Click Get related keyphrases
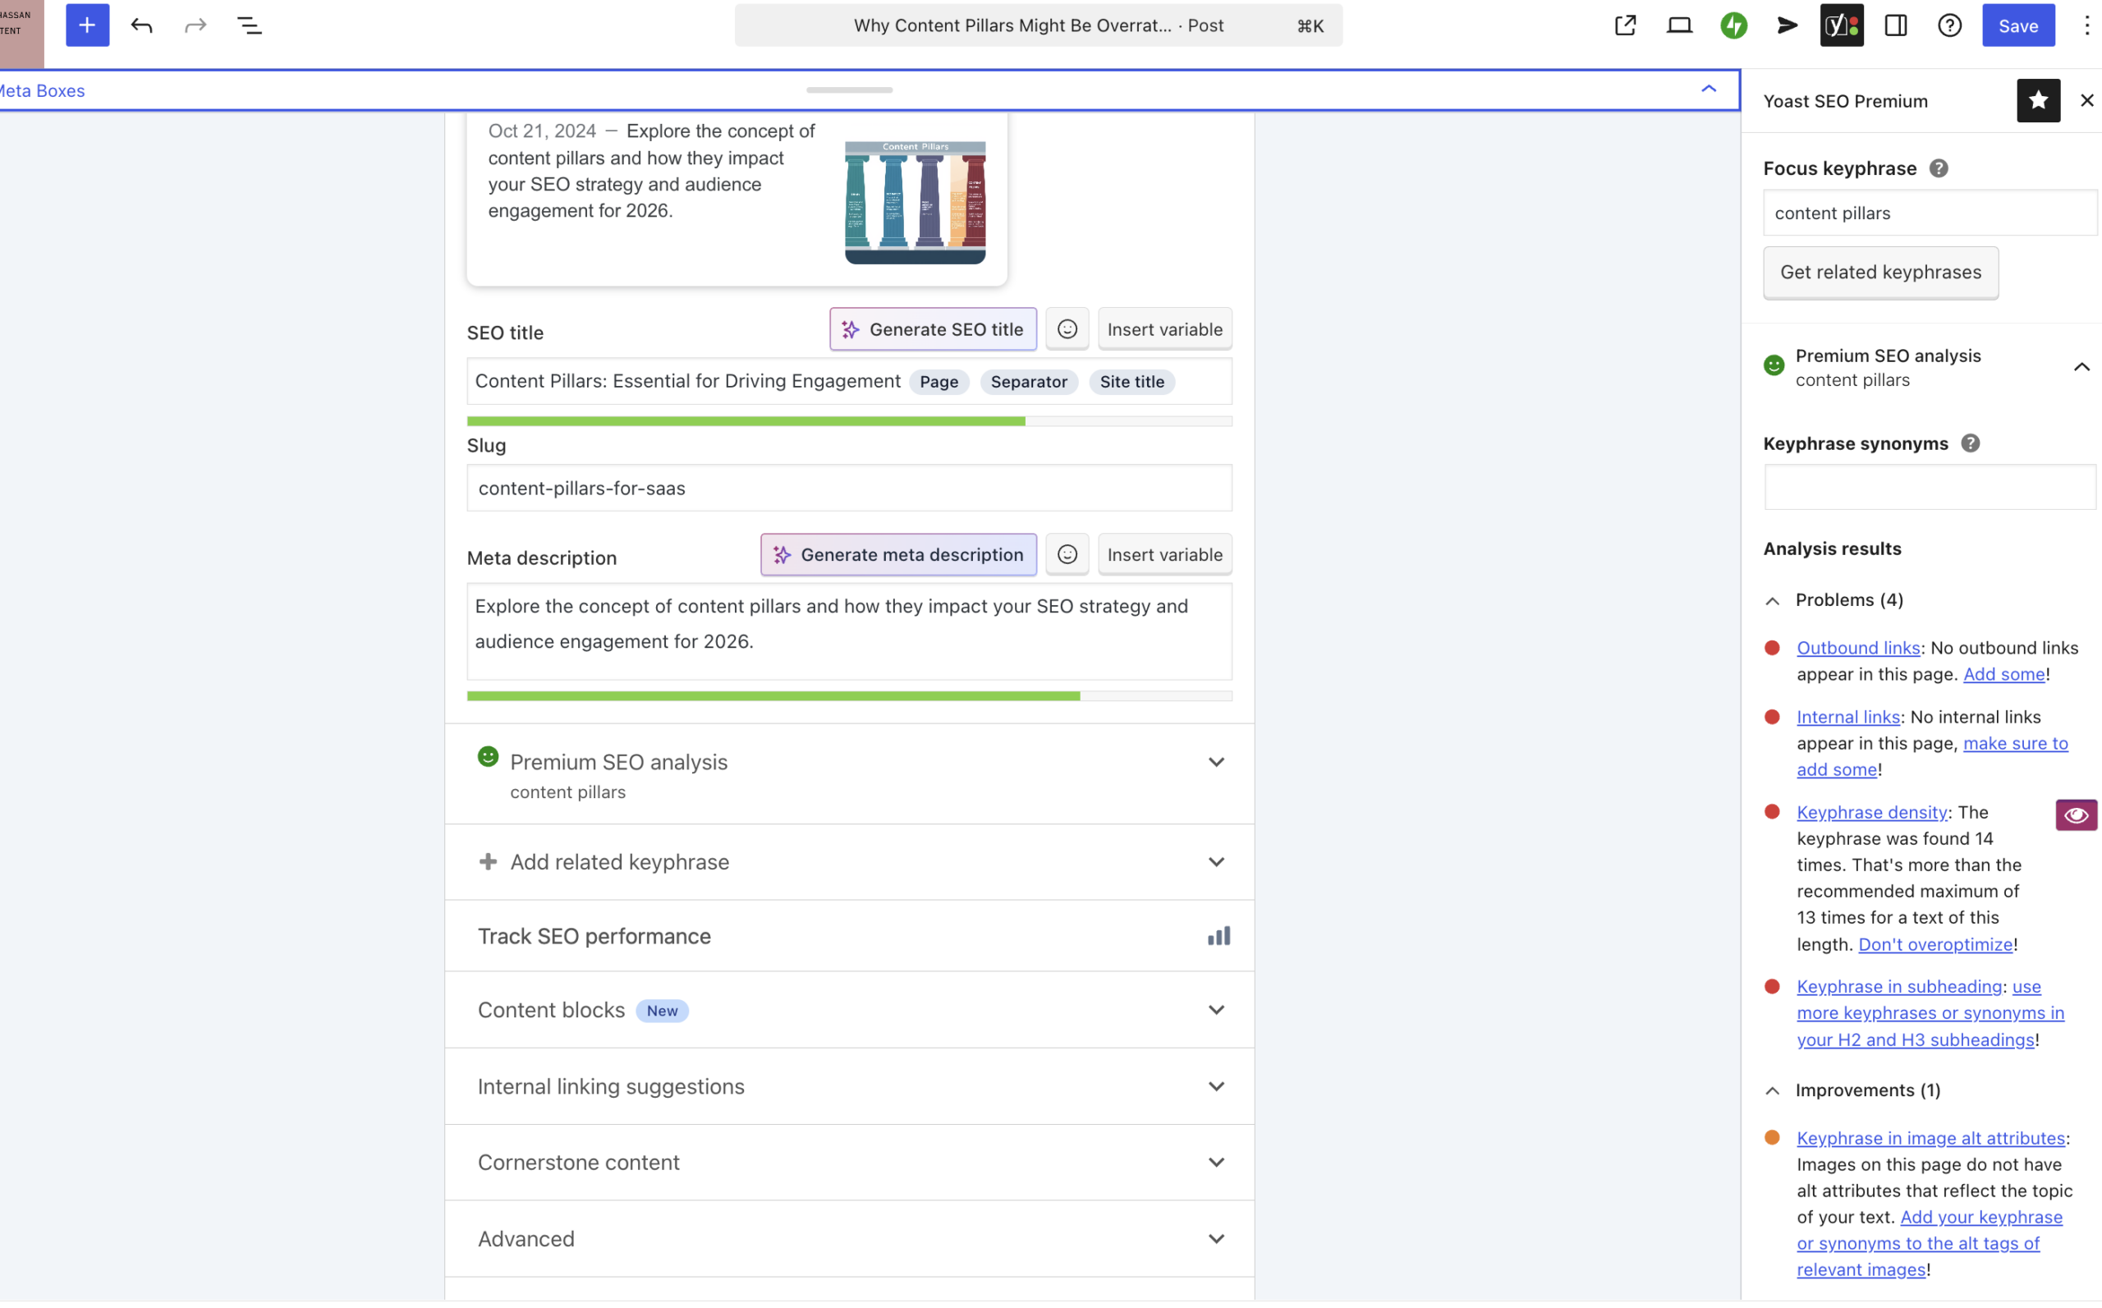 pos(1880,273)
